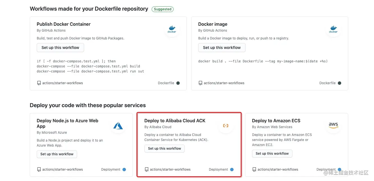374x181 pixels.
Task: Click Azure logo on Deploy Node.js card
Action: pos(118,126)
